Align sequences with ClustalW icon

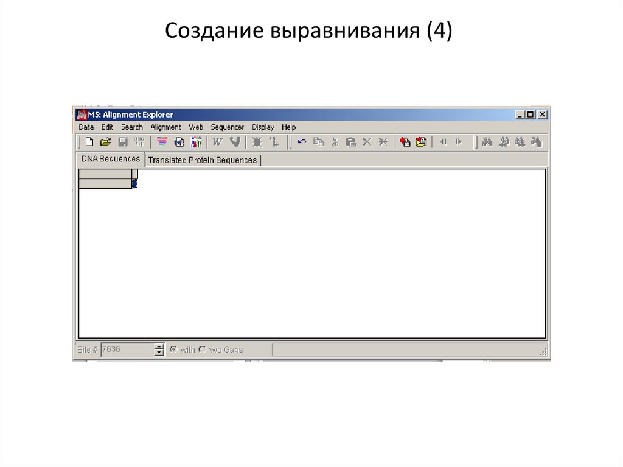[217, 142]
